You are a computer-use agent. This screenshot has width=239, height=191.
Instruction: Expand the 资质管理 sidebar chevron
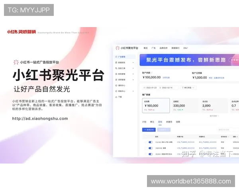point(133,80)
